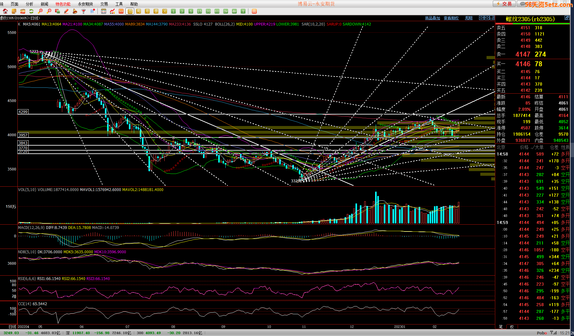Open the 帮助 menu
The height and width of the screenshot is (336, 574).
(134, 4)
